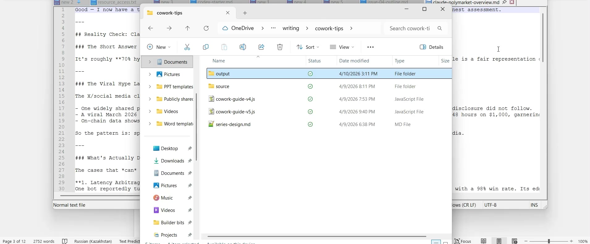Image resolution: width=590 pixels, height=244 pixels.
Task: Switch to Read Mode view
Action: click(484, 241)
